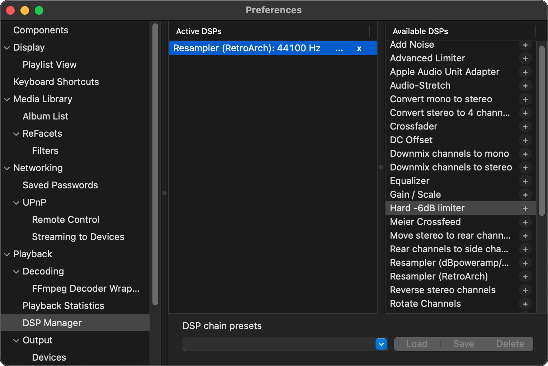Add Advanced Limiter using its plus button
This screenshot has width=548, height=366.
[525, 58]
